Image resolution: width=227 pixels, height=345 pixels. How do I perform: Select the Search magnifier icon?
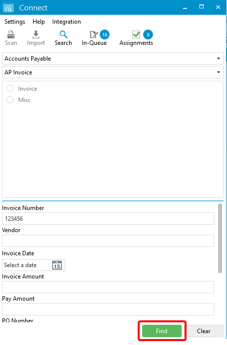(x=64, y=34)
